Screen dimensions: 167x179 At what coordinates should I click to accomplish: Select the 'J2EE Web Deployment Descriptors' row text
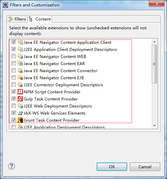click(58, 106)
